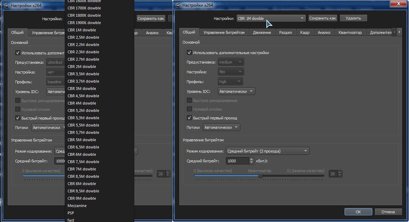Switch to 'Общий' tab in left window

pyautogui.click(x=17, y=32)
